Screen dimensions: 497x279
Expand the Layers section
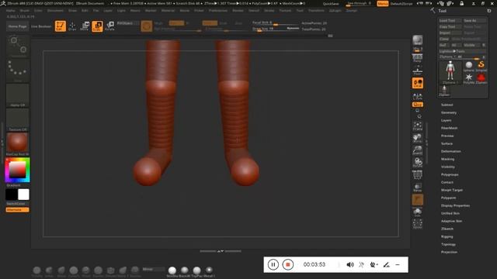[446, 120]
